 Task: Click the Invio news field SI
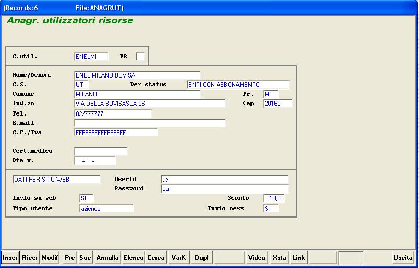tap(271, 208)
